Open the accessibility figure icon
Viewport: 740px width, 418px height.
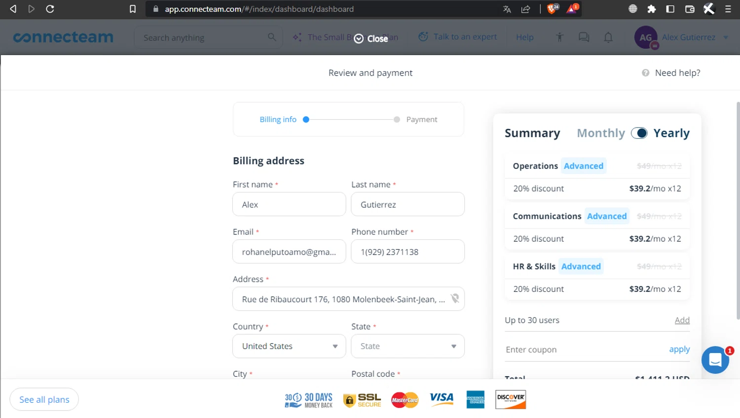pos(559,37)
